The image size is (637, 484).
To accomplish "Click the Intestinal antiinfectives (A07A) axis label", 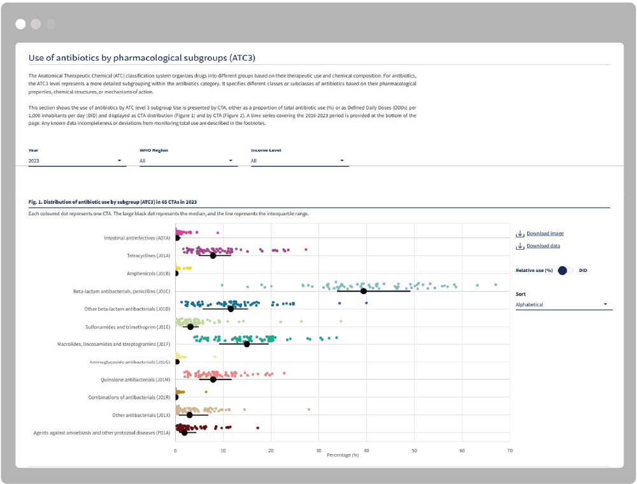I will [x=137, y=238].
